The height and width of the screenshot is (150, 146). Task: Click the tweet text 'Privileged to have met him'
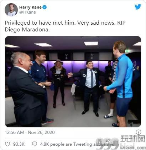click(x=40, y=23)
